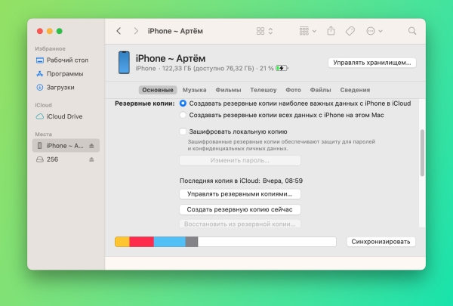This screenshot has width=453, height=306.
Task: Switch to the Фото tab
Action: tap(293, 90)
